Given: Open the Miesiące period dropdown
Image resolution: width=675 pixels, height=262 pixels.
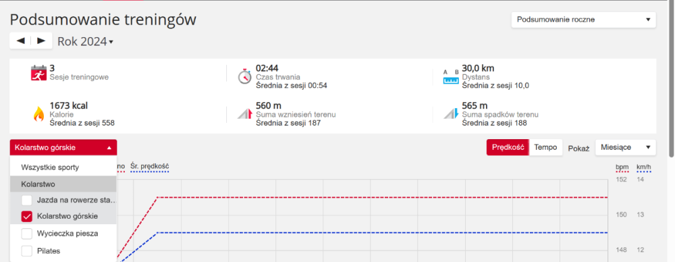Looking at the screenshot, I should click(626, 147).
